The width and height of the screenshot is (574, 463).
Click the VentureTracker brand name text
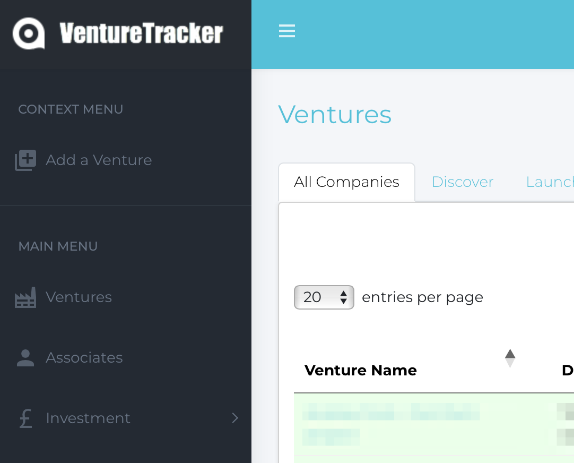tap(141, 33)
